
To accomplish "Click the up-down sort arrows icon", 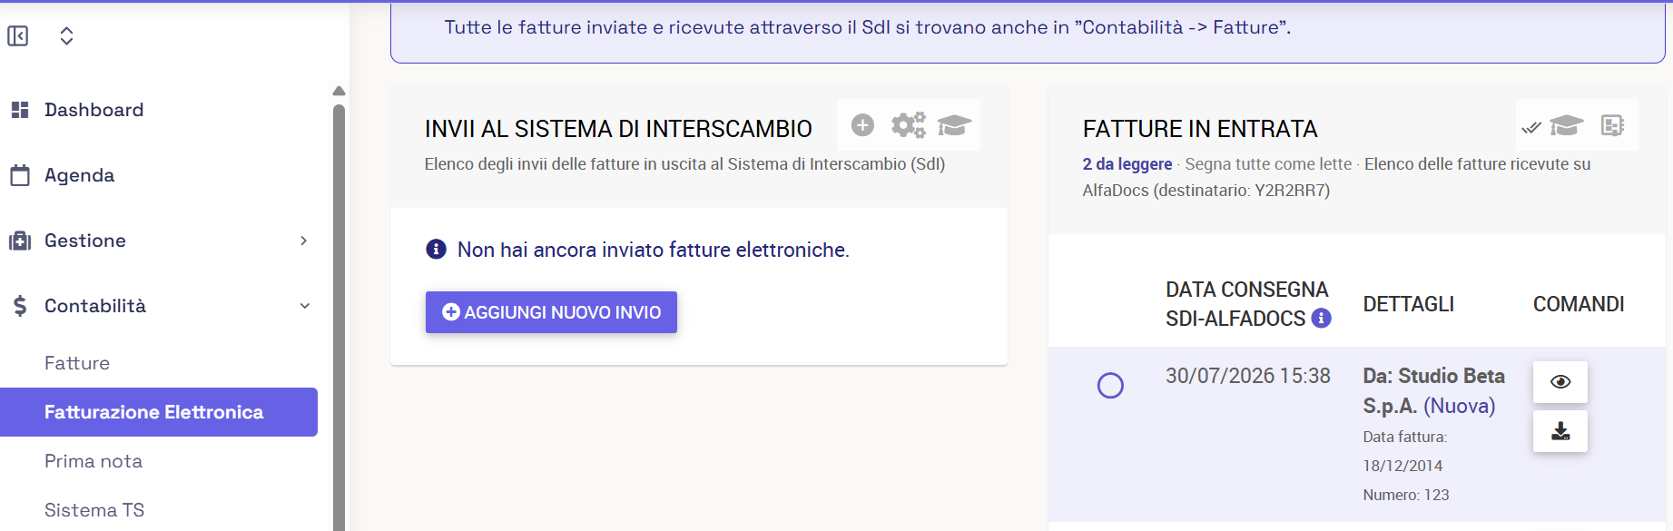I will click(x=66, y=35).
